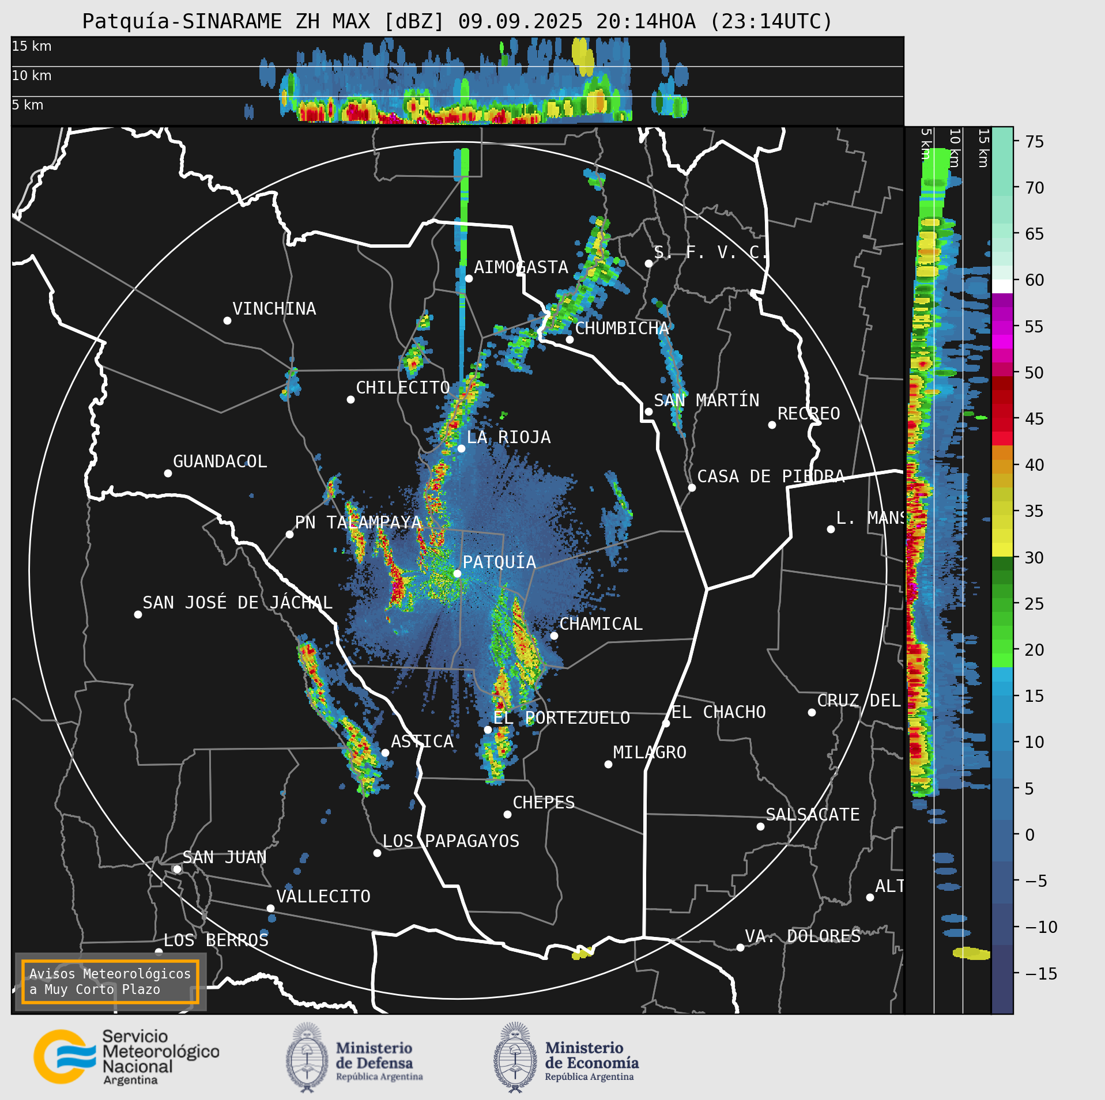The width and height of the screenshot is (1105, 1100).
Task: Click the VALLECITO label
Action: click(x=323, y=896)
